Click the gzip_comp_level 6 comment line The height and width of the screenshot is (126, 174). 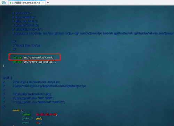pos(25,21)
